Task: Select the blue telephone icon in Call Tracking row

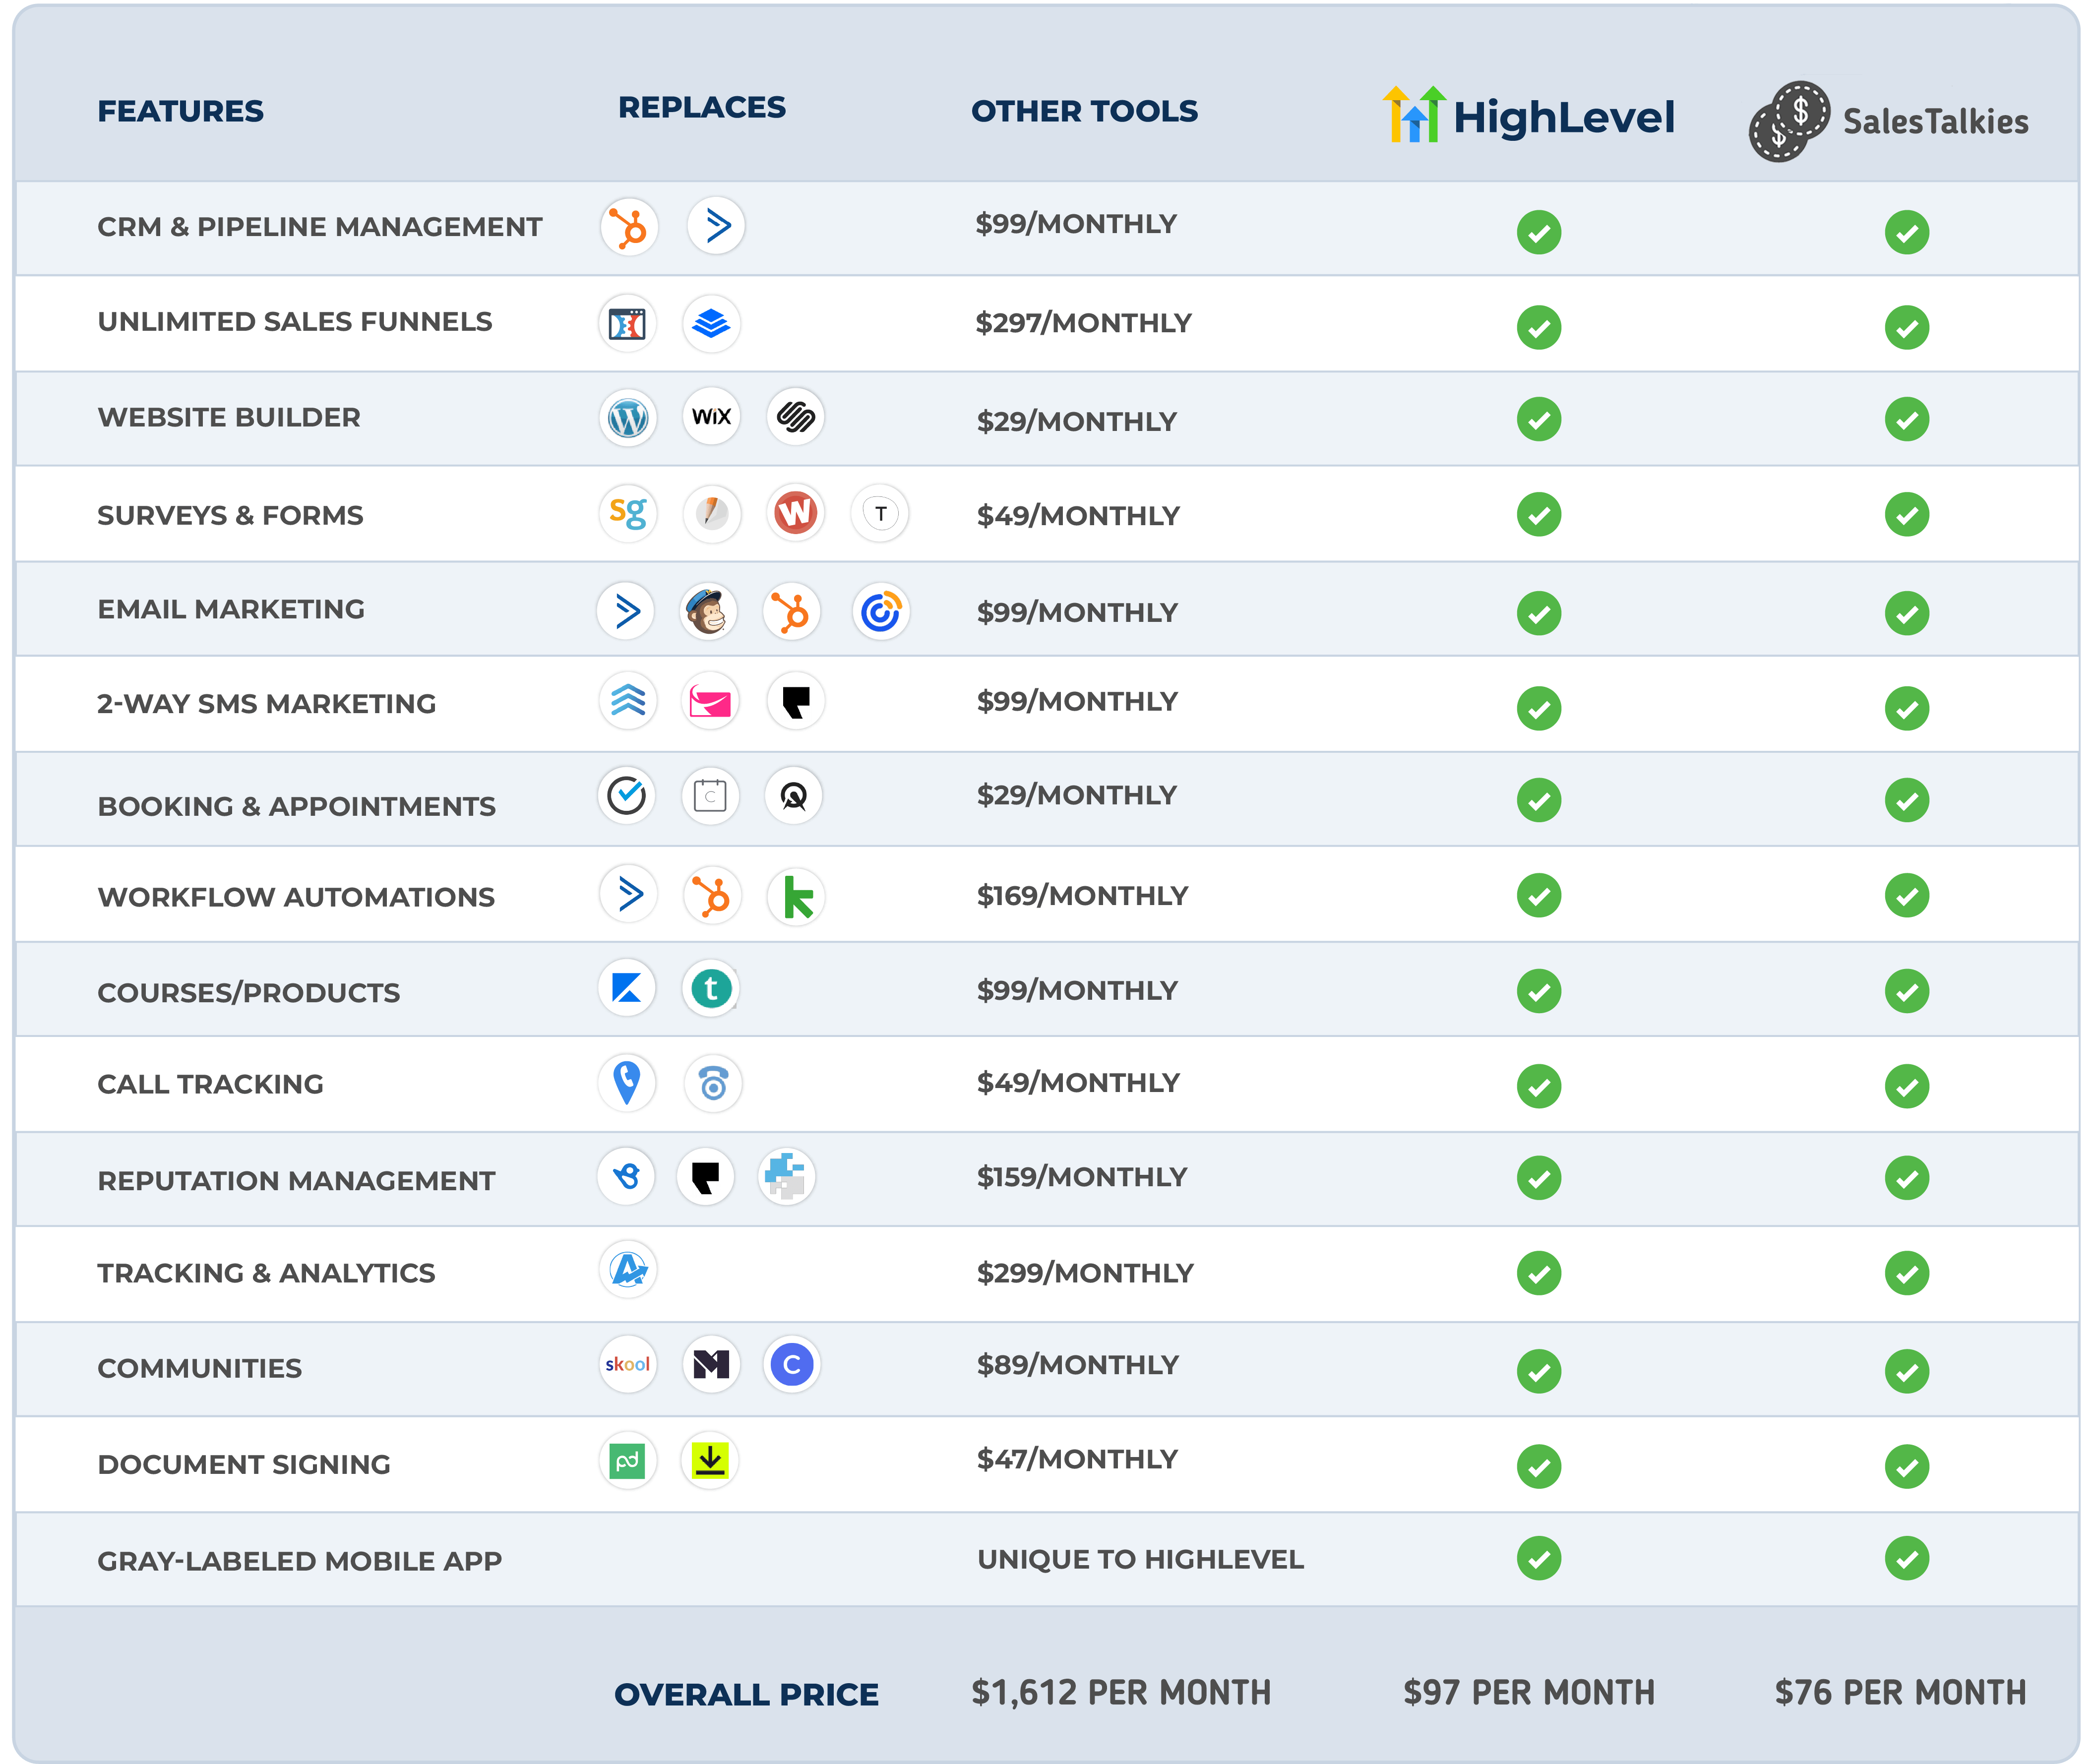Action: point(713,1083)
